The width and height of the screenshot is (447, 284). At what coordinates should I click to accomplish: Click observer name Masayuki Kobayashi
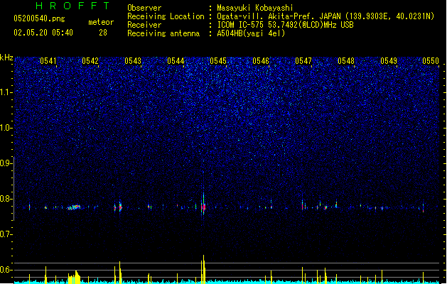coord(255,8)
